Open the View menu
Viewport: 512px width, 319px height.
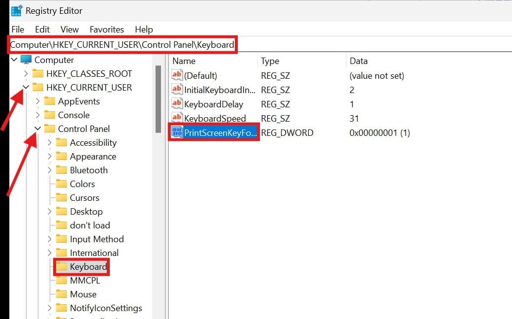[69, 30]
